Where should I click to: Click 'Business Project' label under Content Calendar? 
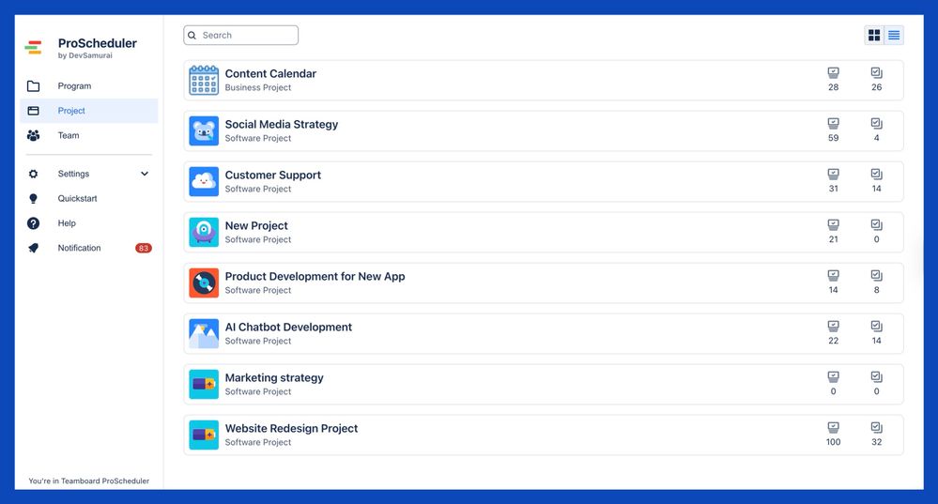click(258, 87)
